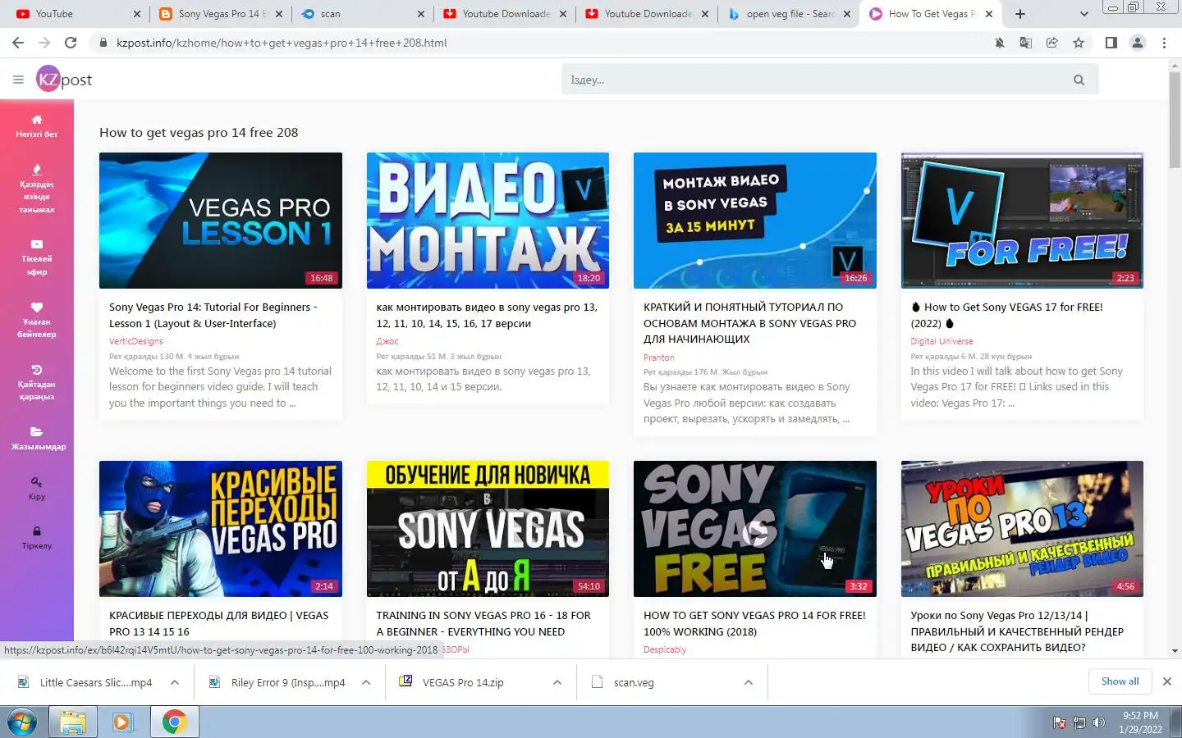Open File Explorer from taskbar

coord(73,722)
